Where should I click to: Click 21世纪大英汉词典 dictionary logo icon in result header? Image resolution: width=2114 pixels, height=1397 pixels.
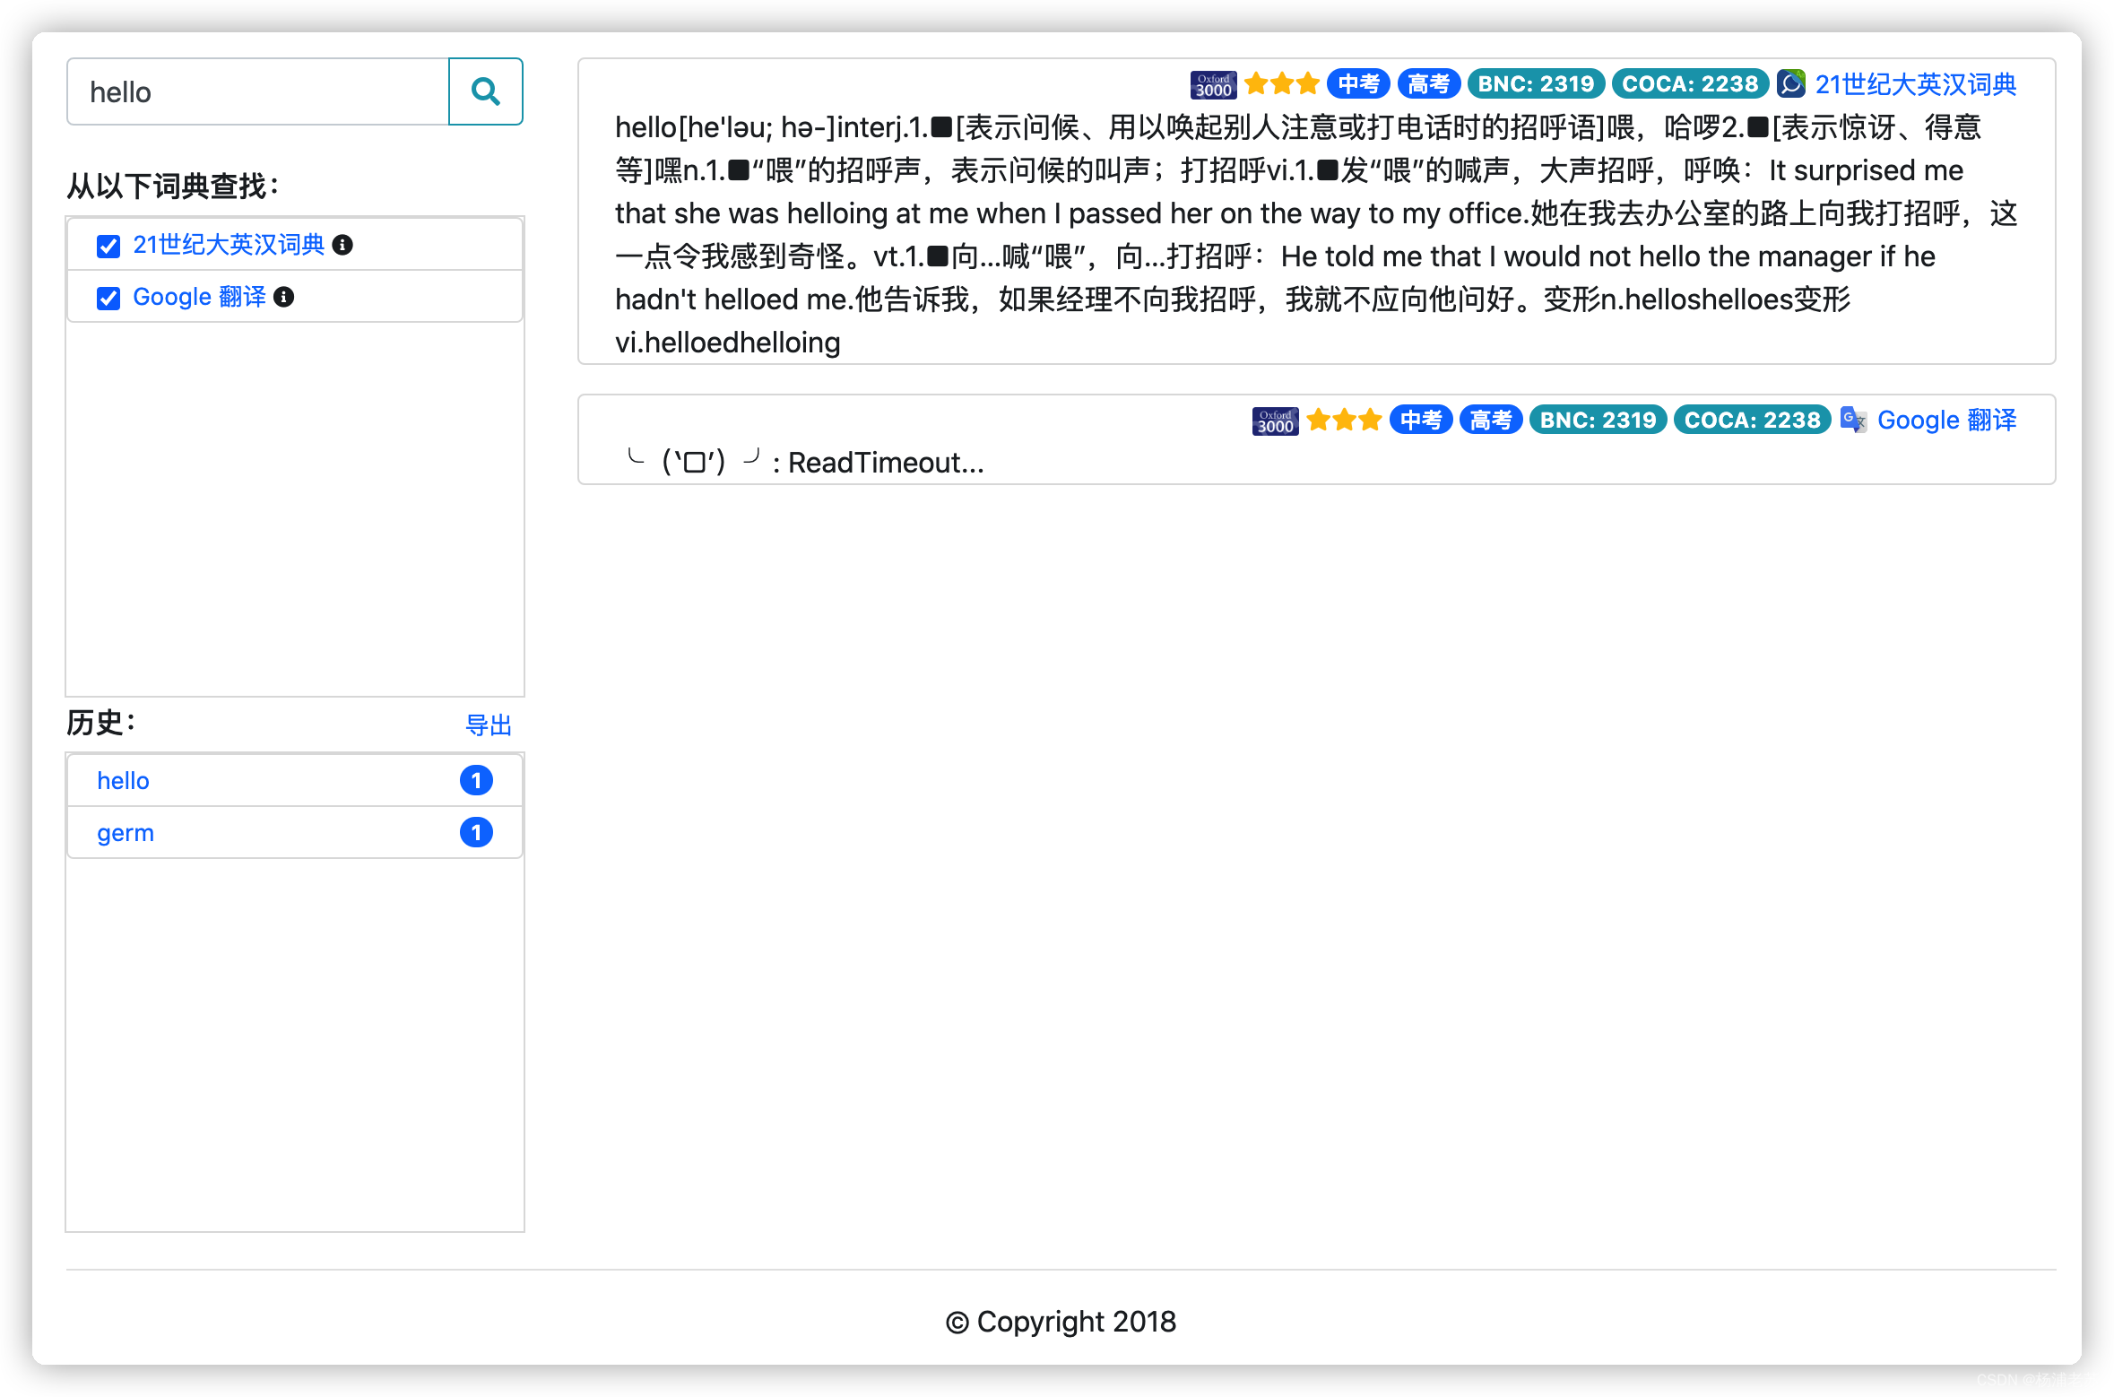click(1790, 84)
